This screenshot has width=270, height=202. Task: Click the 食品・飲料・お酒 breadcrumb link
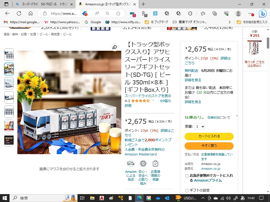click(x=15, y=34)
